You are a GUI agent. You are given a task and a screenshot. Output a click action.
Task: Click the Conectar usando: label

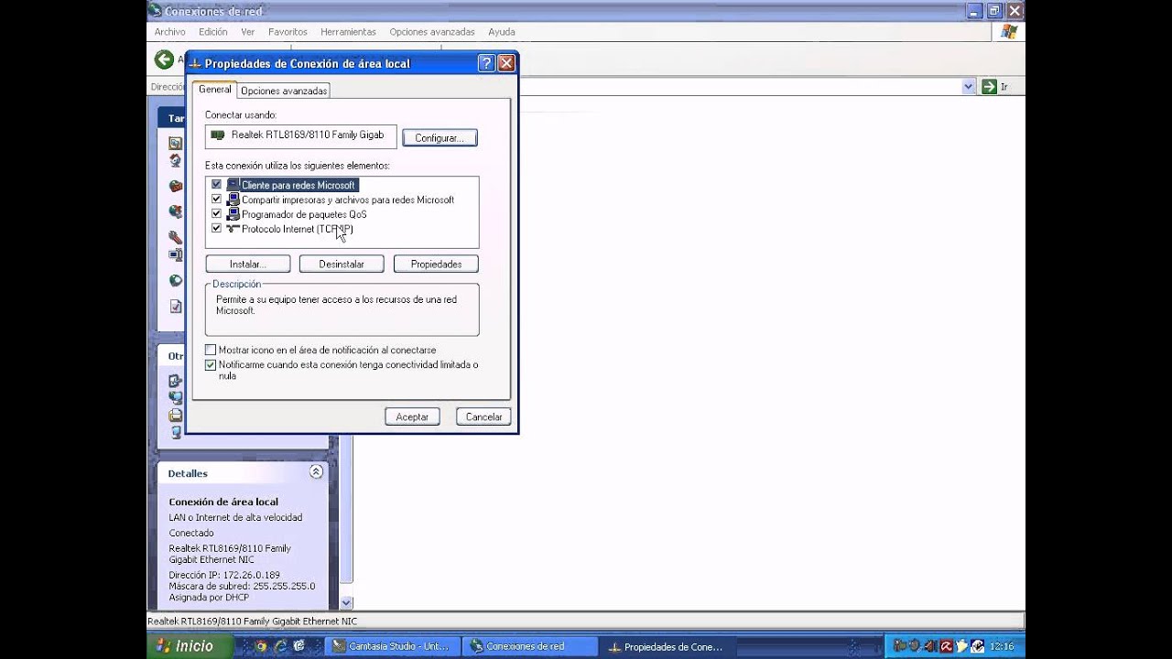(x=241, y=115)
